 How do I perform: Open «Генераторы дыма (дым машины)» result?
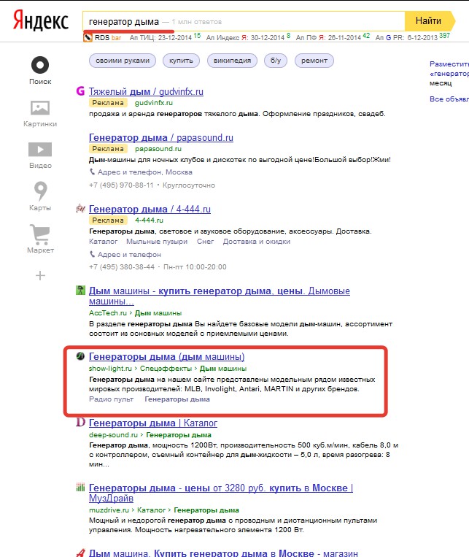pos(166,356)
